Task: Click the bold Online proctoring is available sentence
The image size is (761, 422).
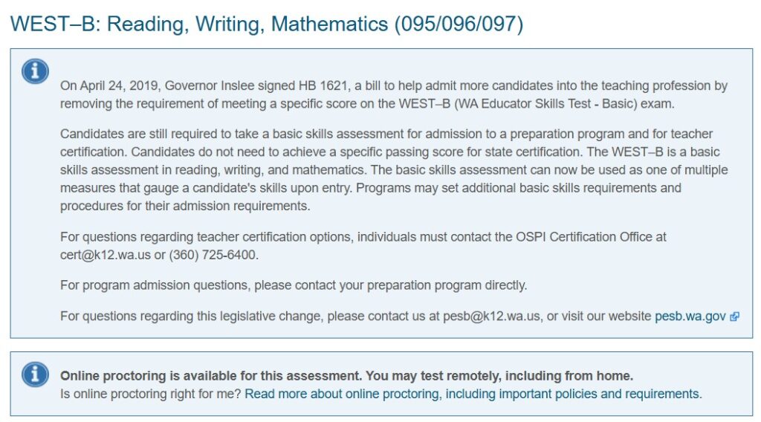Action: pos(346,376)
